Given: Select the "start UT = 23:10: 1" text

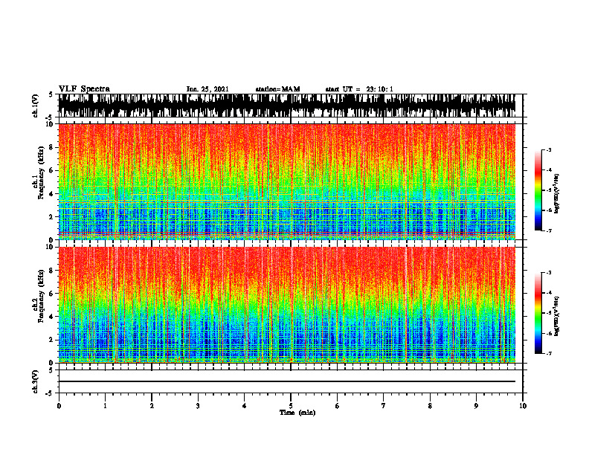Looking at the screenshot, I should (358, 89).
